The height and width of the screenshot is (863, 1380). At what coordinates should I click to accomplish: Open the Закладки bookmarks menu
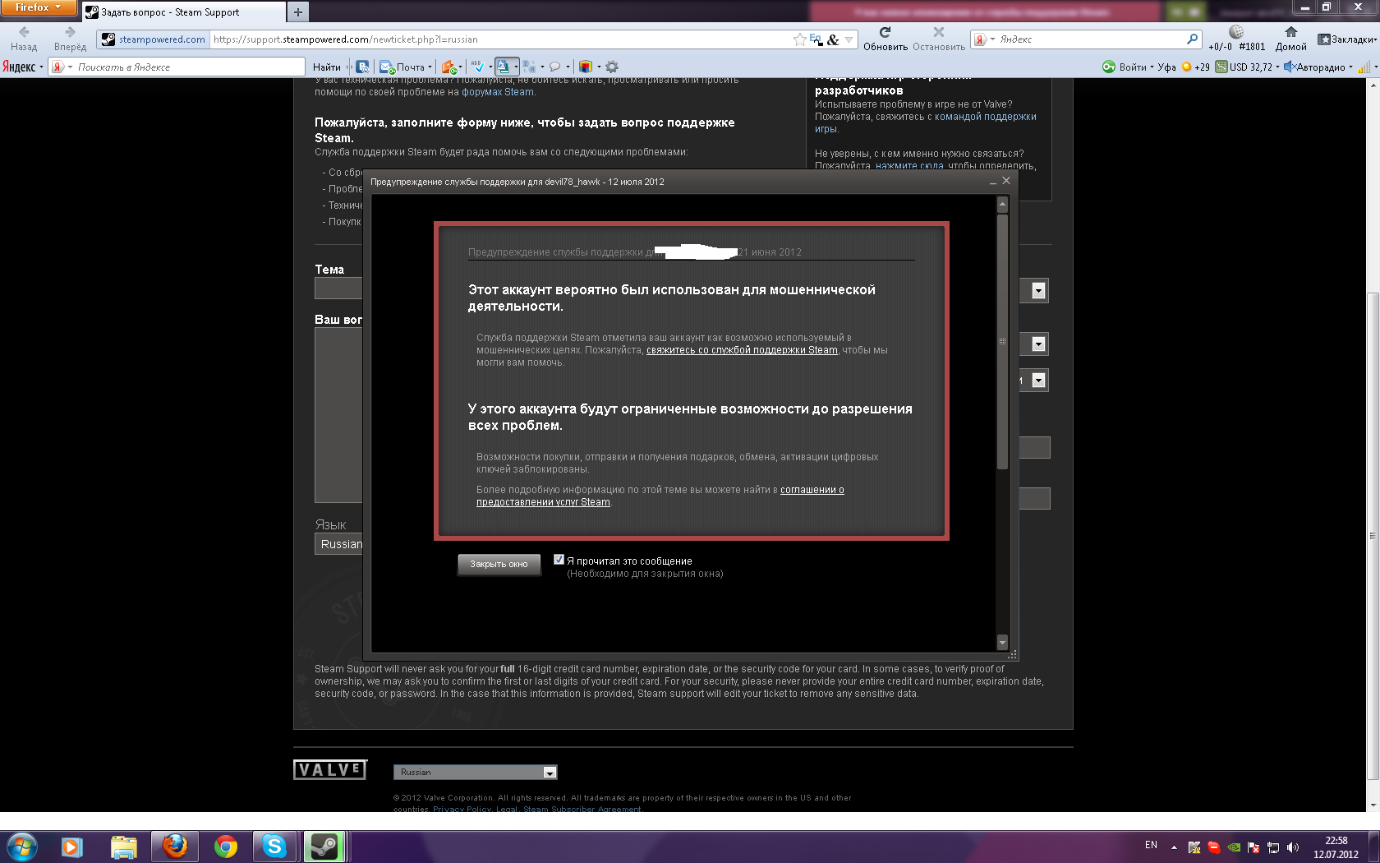click(x=1346, y=39)
